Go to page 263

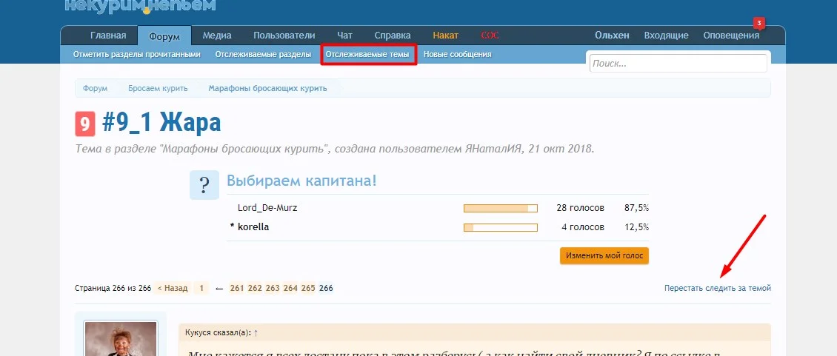coord(273,288)
